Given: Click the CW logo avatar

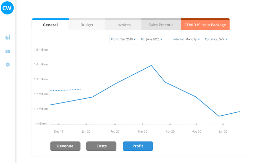Looking at the screenshot, I should pyautogui.click(x=7, y=8).
